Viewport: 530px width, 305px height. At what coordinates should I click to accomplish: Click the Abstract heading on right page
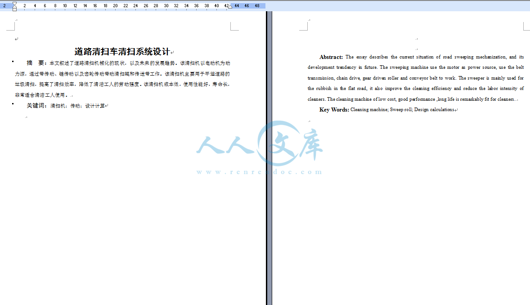331,57
